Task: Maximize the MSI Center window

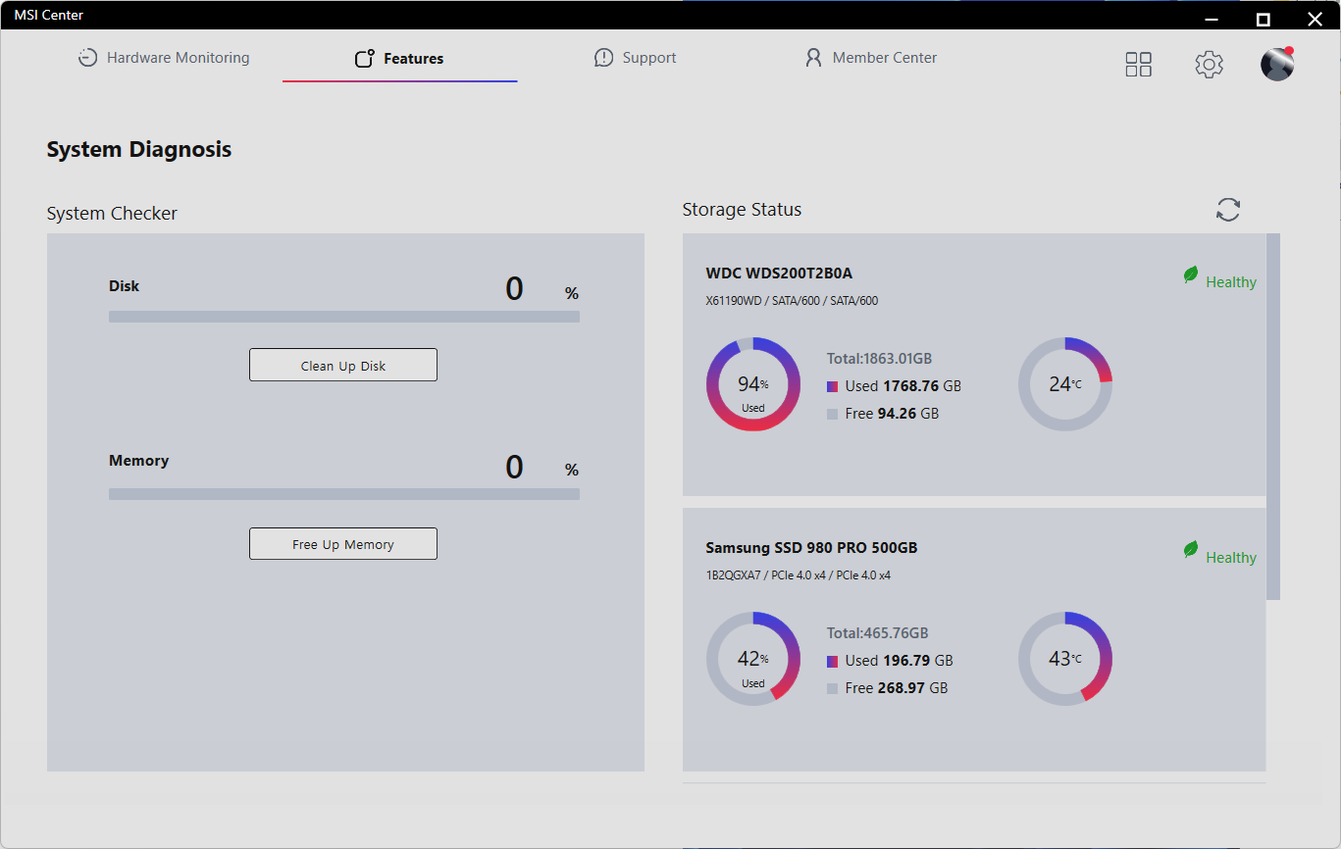Action: pos(1264,19)
